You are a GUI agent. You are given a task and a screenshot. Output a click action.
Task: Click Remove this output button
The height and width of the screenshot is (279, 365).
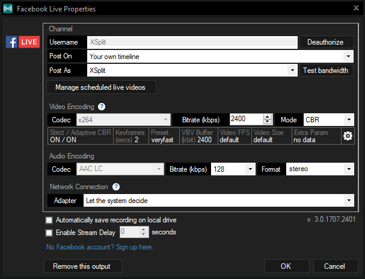click(83, 266)
